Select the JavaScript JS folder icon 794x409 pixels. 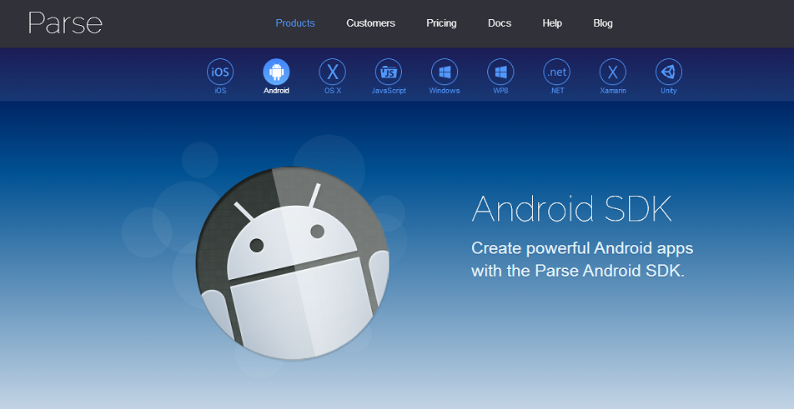click(389, 72)
